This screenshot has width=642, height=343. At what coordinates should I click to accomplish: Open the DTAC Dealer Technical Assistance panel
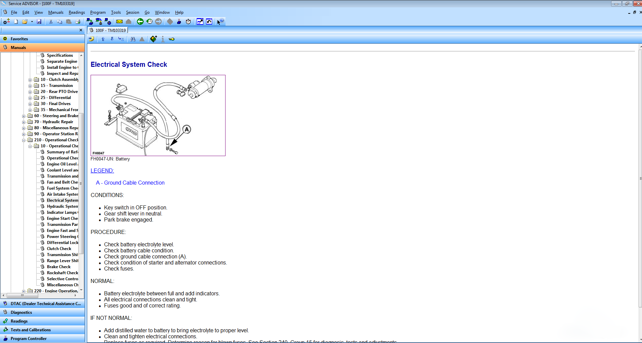[x=42, y=304]
